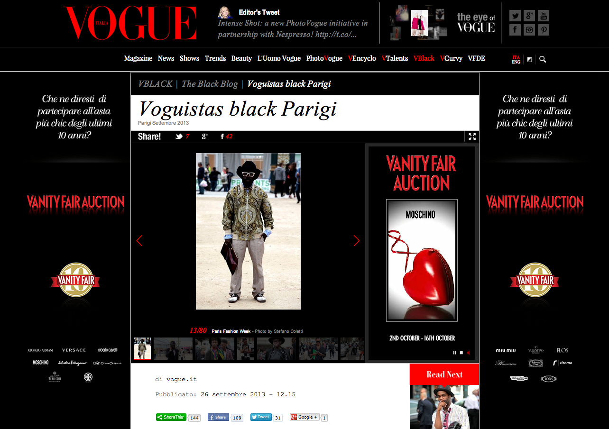
Task: Share gallery on Google+ in Share bar
Action: pos(205,137)
